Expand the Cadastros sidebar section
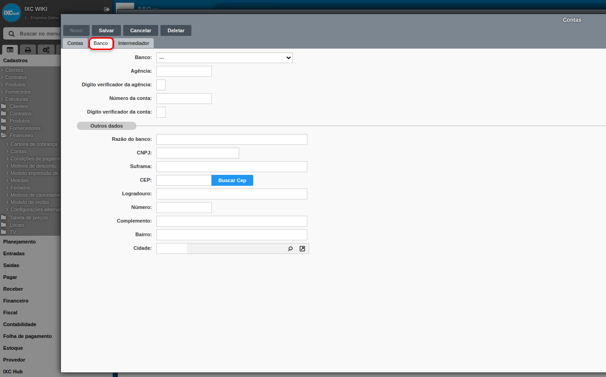606x377 pixels. tap(15, 60)
